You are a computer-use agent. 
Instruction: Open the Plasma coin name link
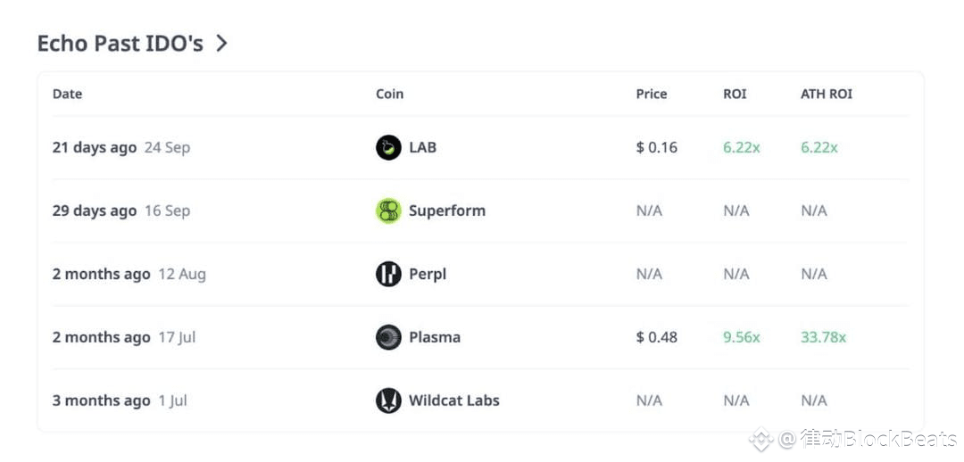tap(435, 337)
